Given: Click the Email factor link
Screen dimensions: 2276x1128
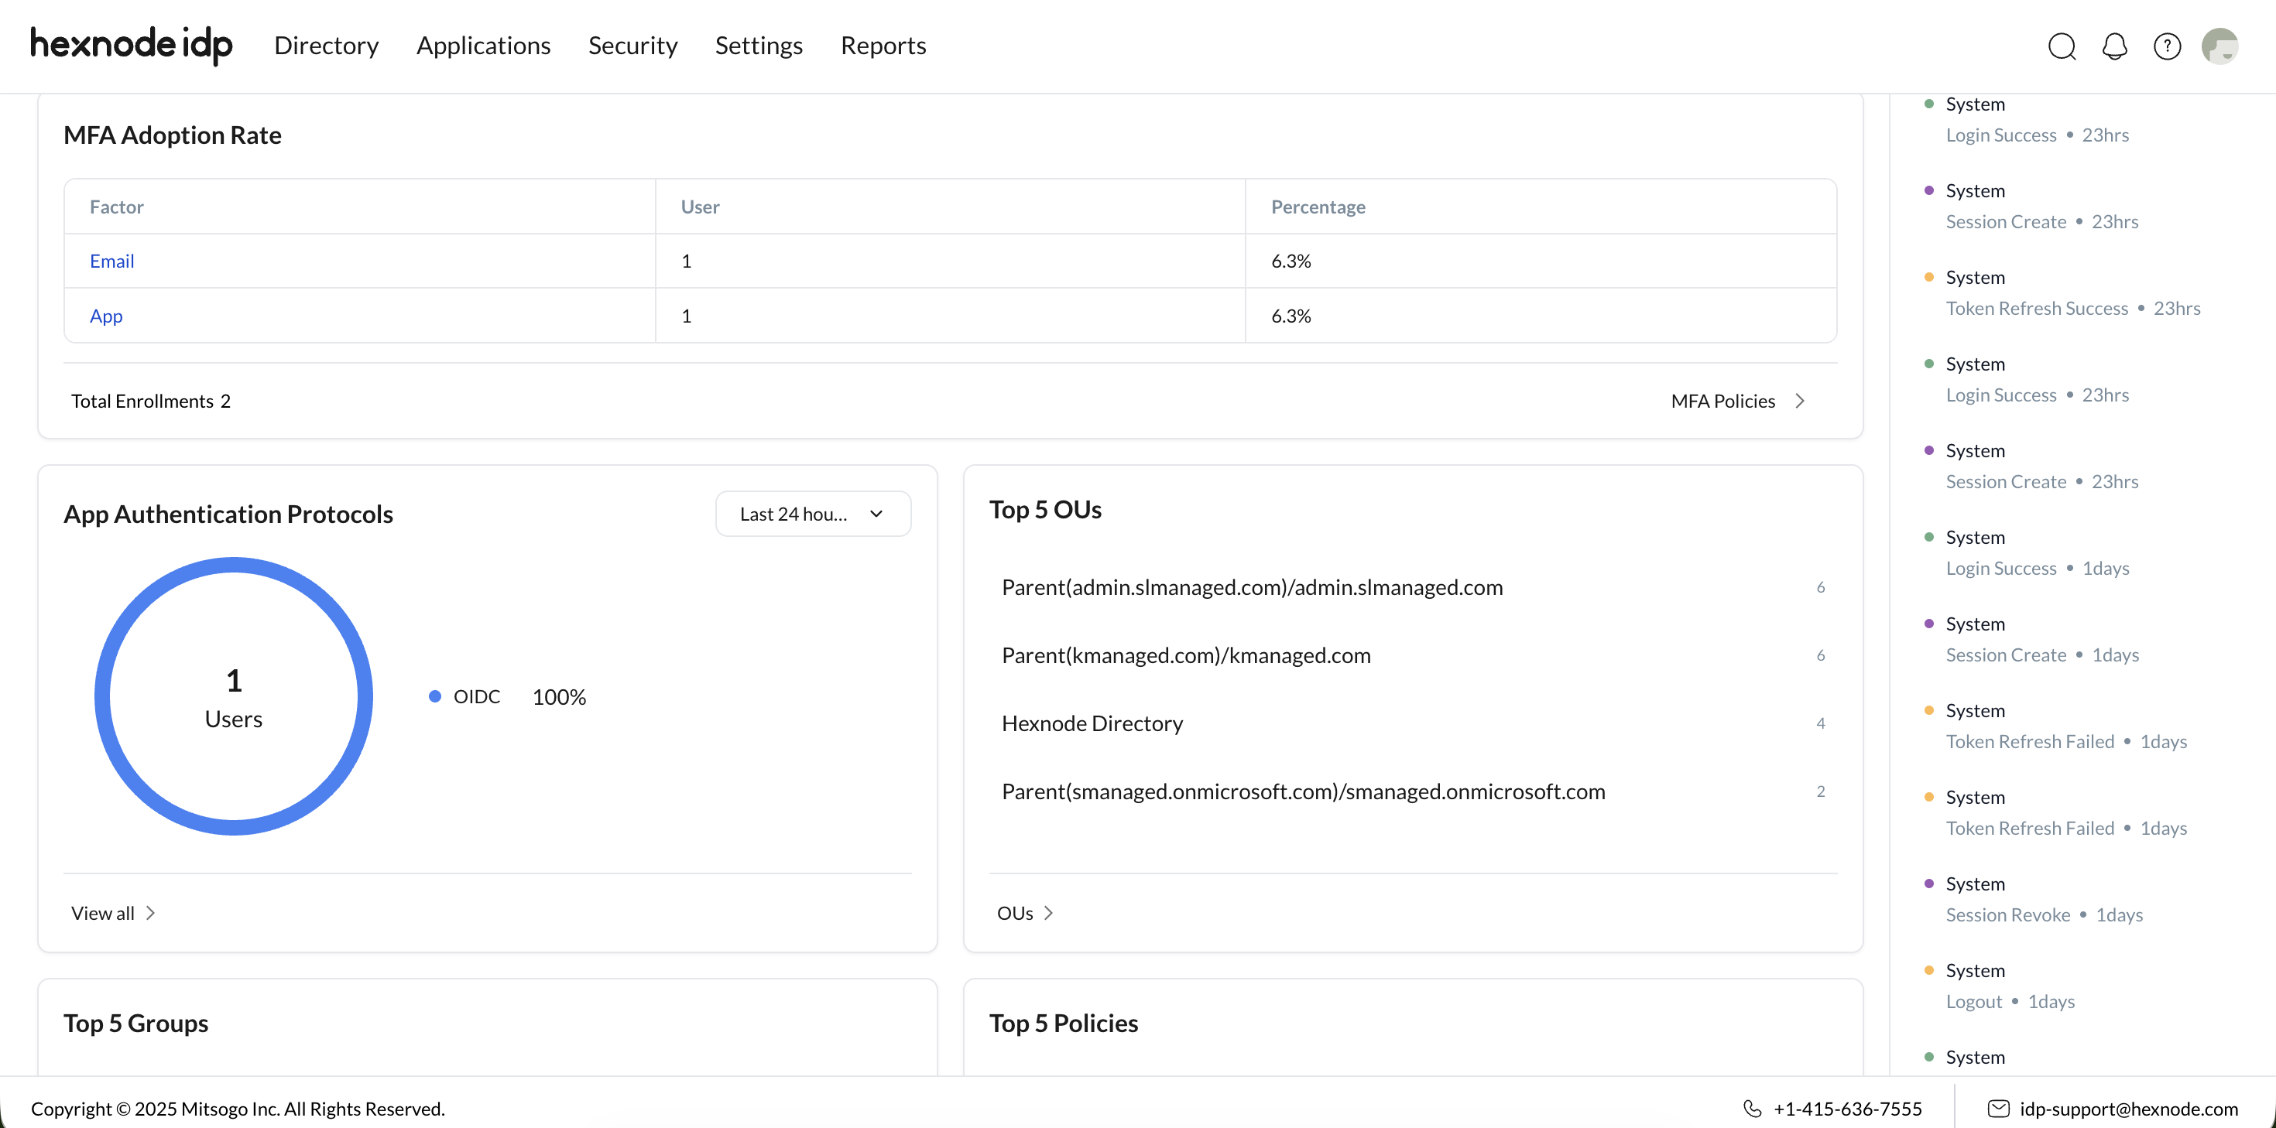Looking at the screenshot, I should point(111,261).
